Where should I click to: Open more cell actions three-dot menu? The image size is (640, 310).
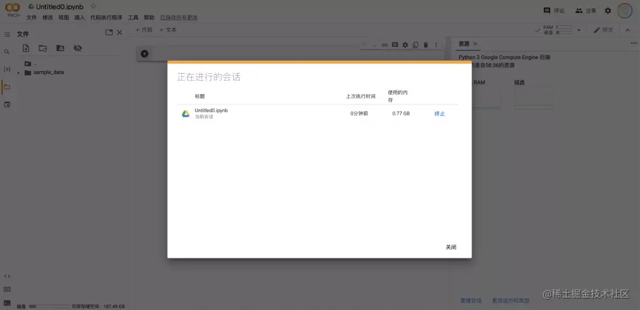point(436,45)
